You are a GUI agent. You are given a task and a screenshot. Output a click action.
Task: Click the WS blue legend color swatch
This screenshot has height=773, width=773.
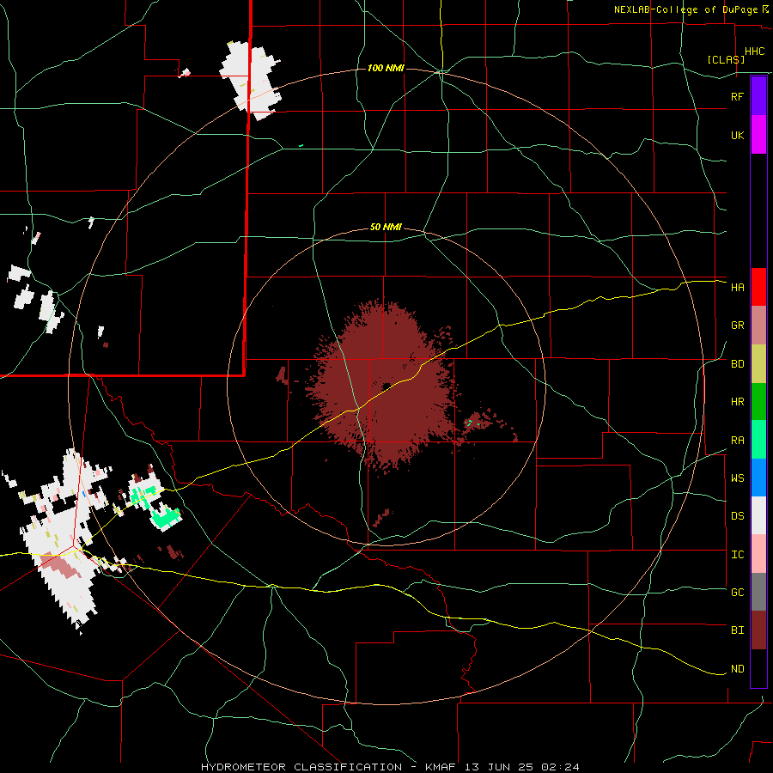coord(758,478)
